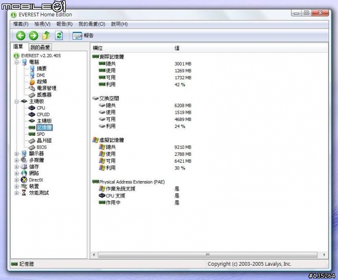
Task: Click the 值 column header
Action: point(177,48)
